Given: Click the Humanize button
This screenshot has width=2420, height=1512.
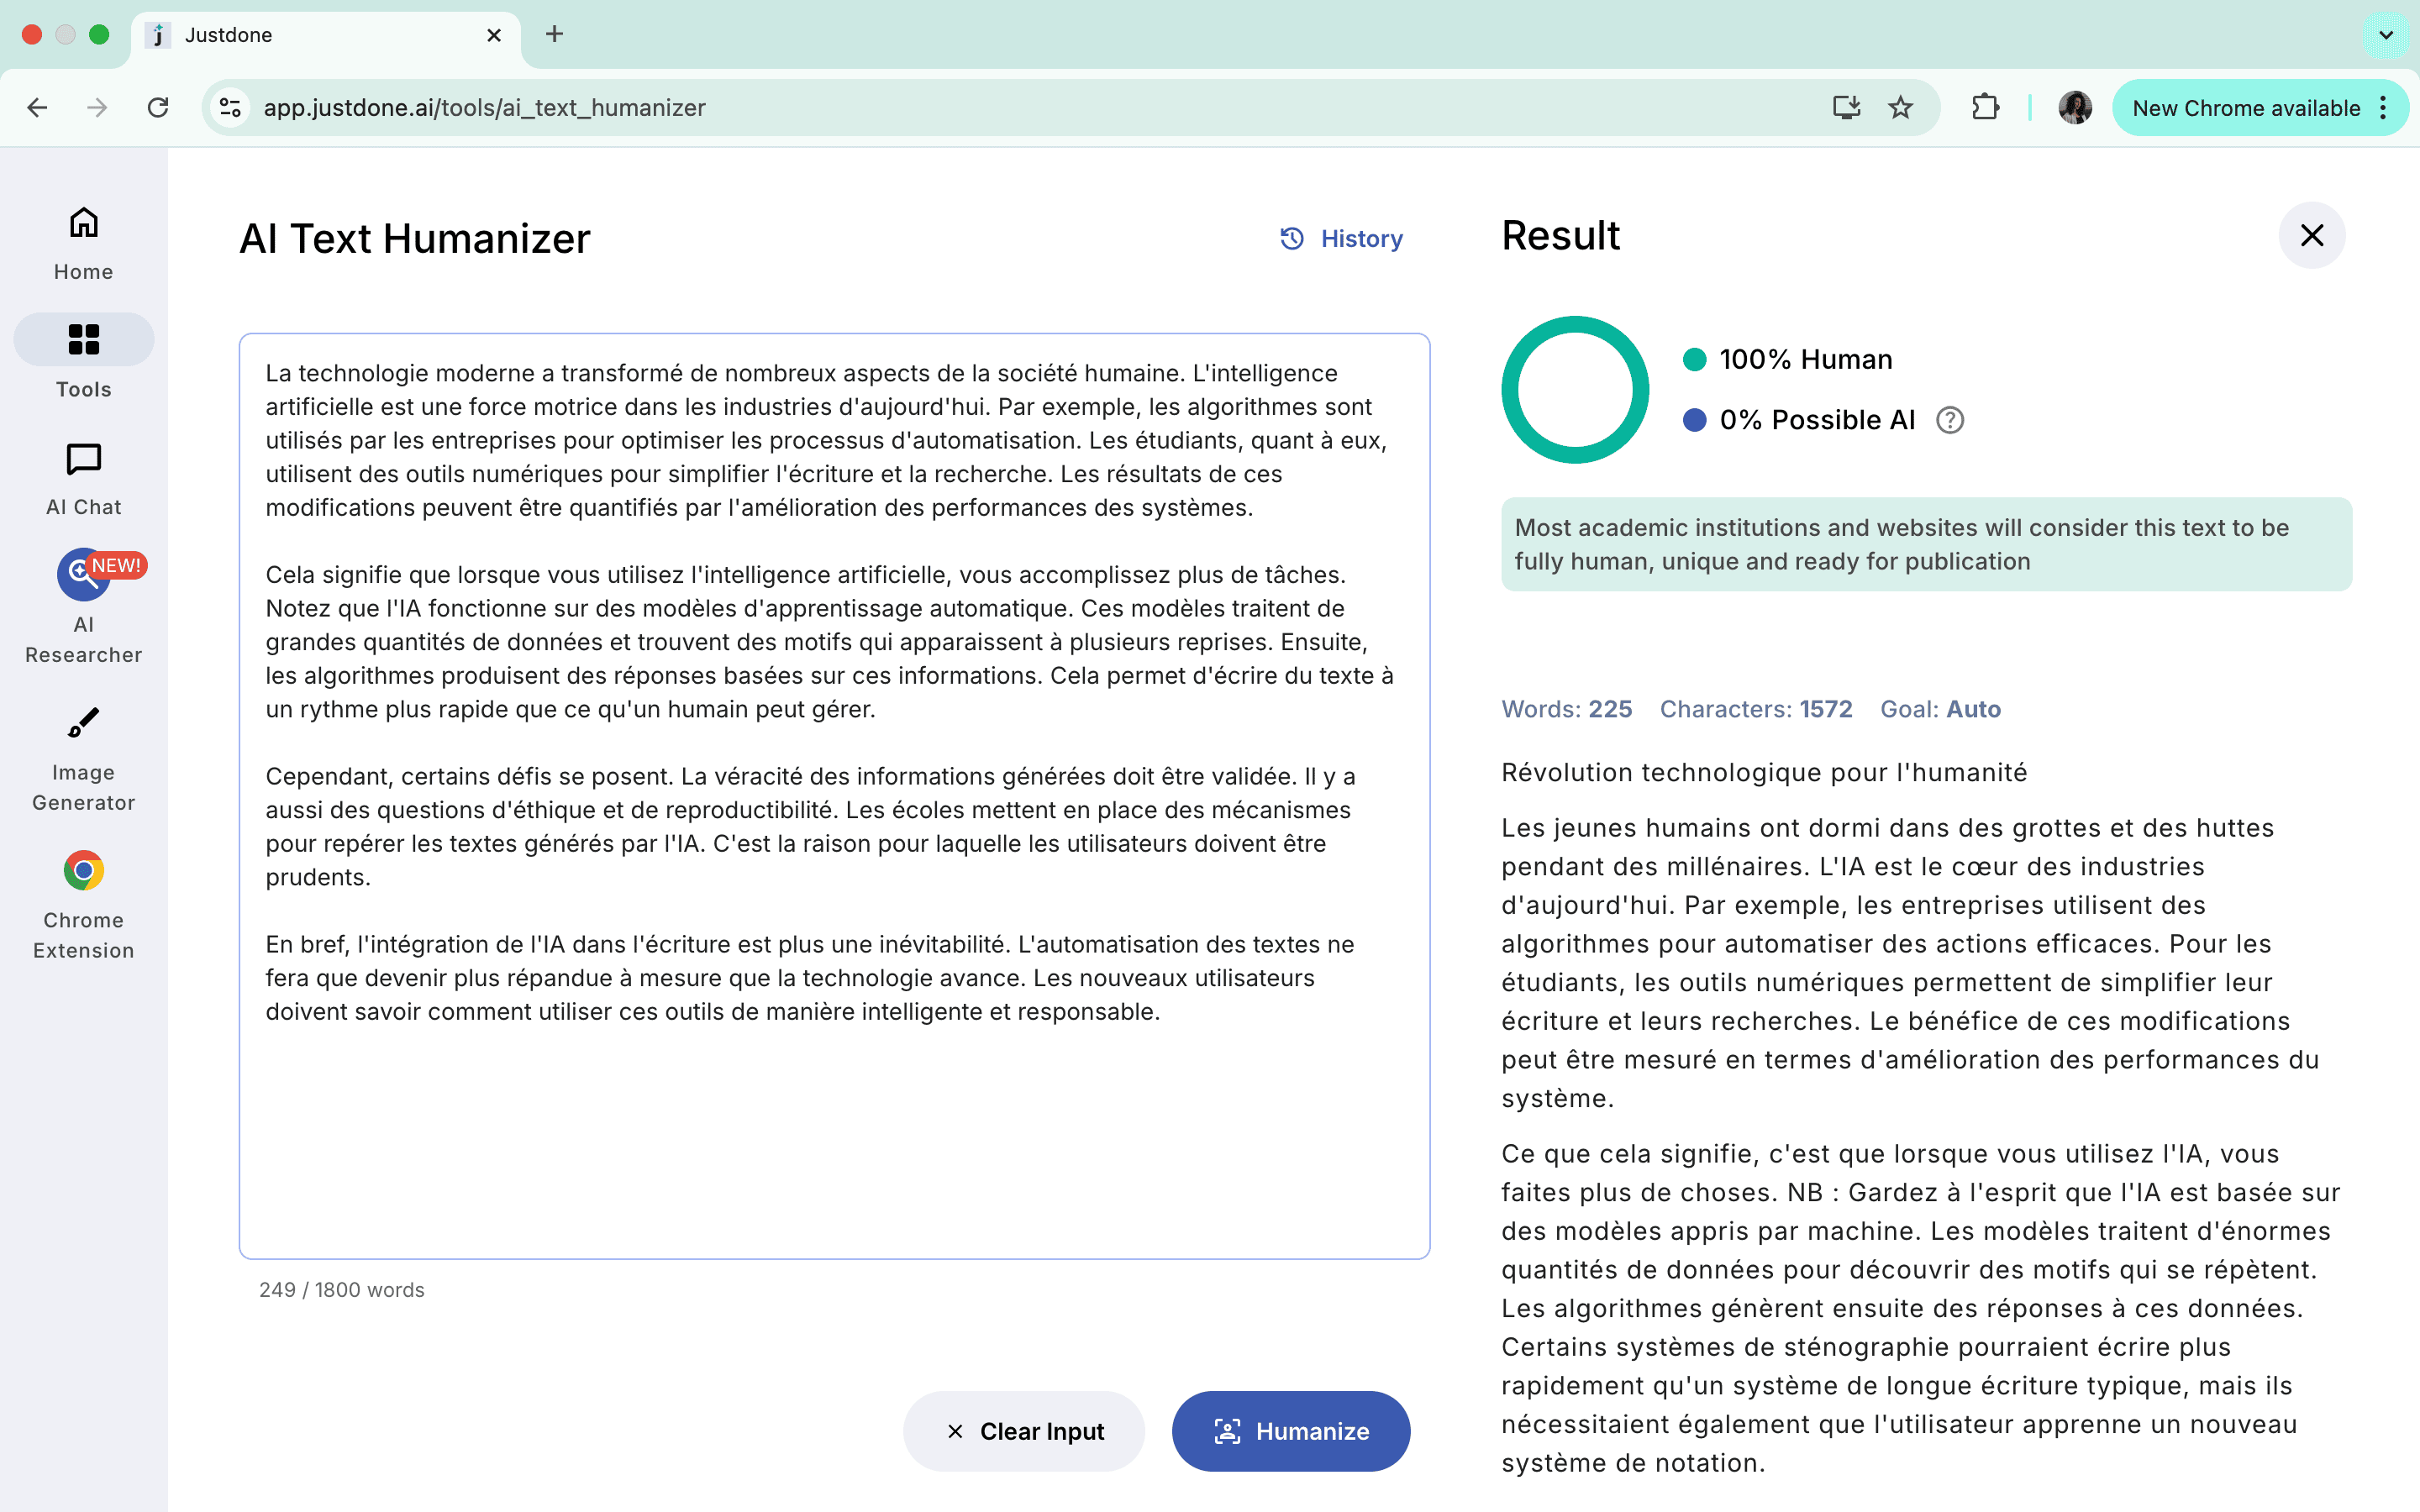Looking at the screenshot, I should click(1291, 1431).
